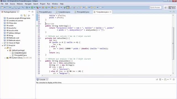
Task: Open the New wizard dropdown arrow
Action: coord(5,7)
